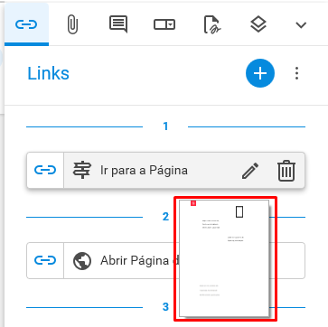Click the signpost icon of page link
The image size is (328, 327).
point(82,171)
